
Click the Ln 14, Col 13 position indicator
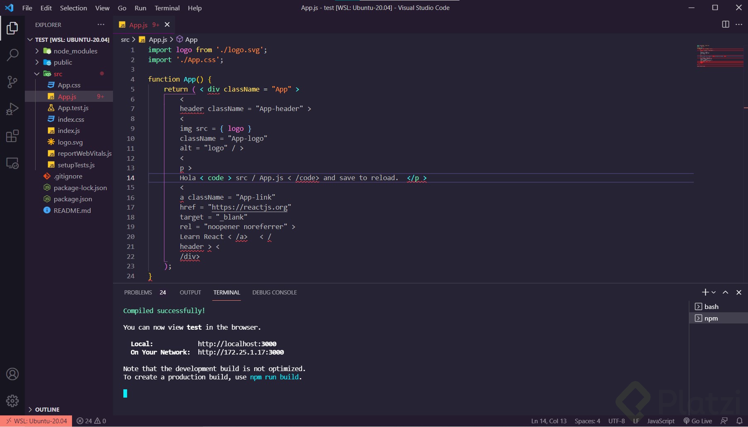(549, 421)
